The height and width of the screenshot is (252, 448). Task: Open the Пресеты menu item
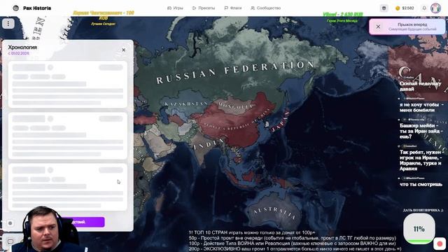(x=204, y=8)
